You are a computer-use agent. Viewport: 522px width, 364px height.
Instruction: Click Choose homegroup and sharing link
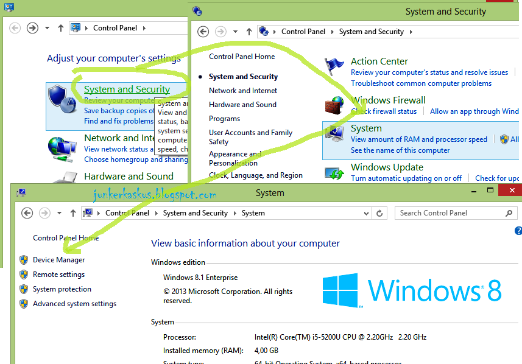pos(136,159)
